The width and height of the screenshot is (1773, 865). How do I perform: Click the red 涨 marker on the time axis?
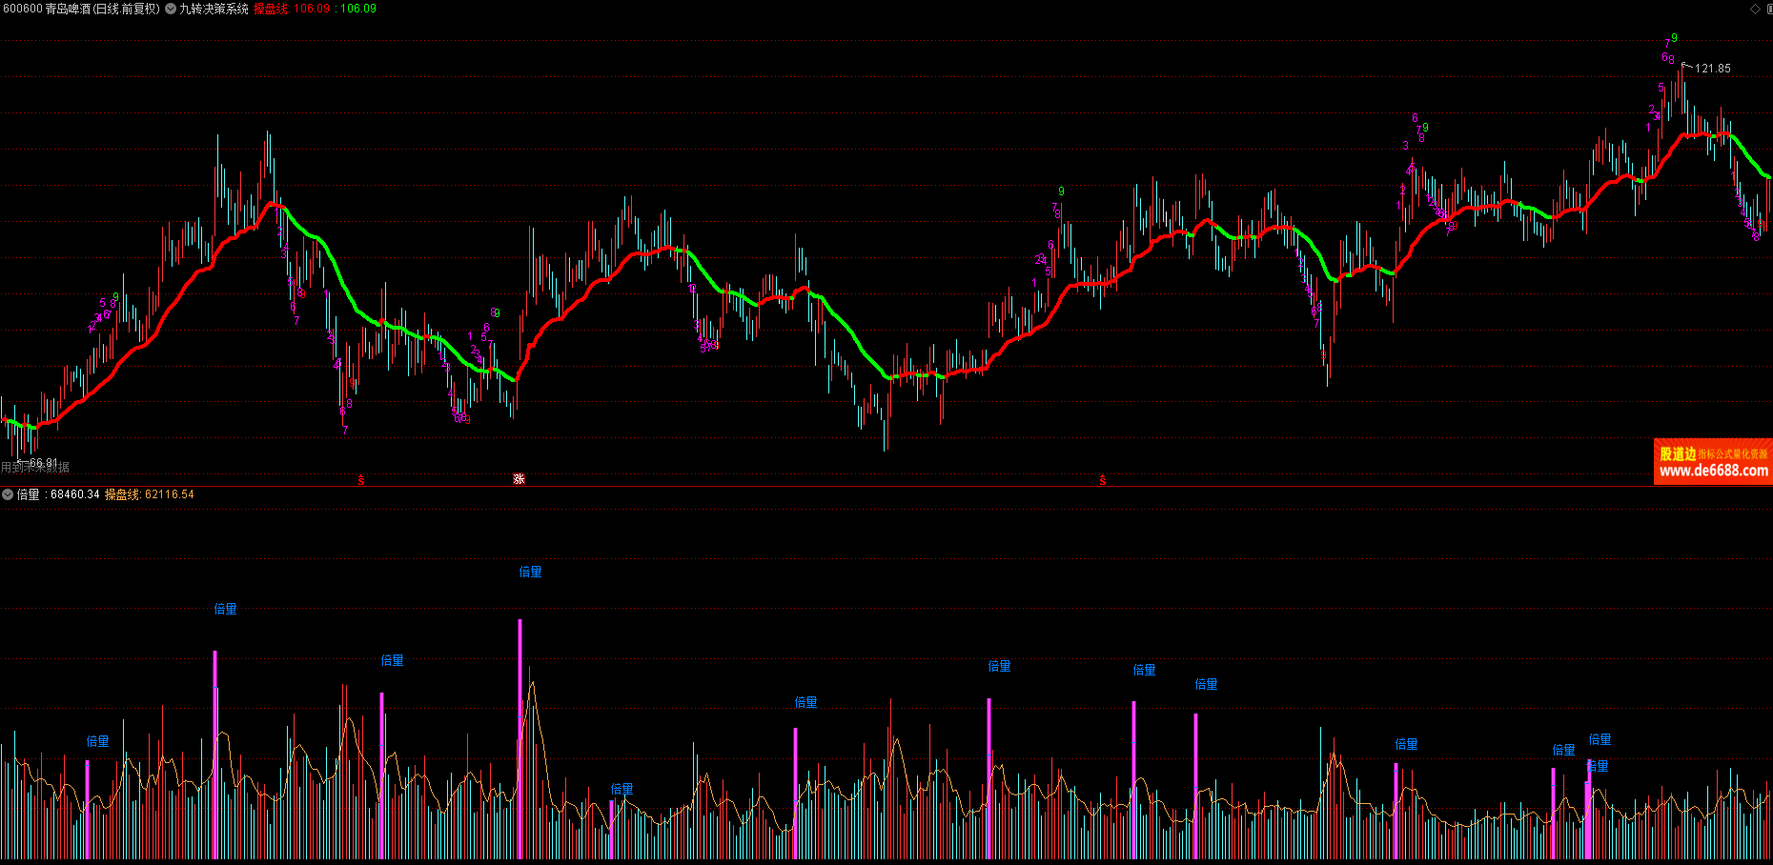click(519, 479)
